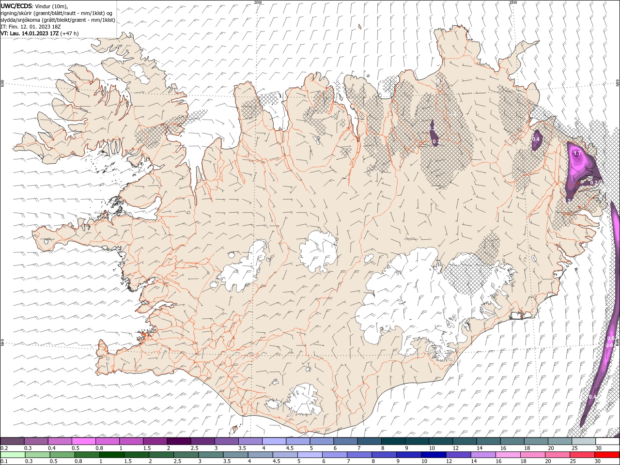Screen dimensions: 620x465
Task: Click the bright pink swatch in upper legend row
Action: 83,441
